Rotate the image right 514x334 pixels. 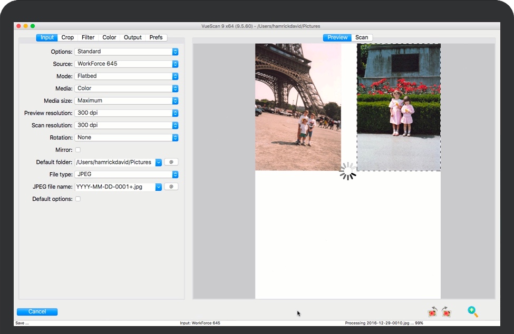tap(446, 311)
